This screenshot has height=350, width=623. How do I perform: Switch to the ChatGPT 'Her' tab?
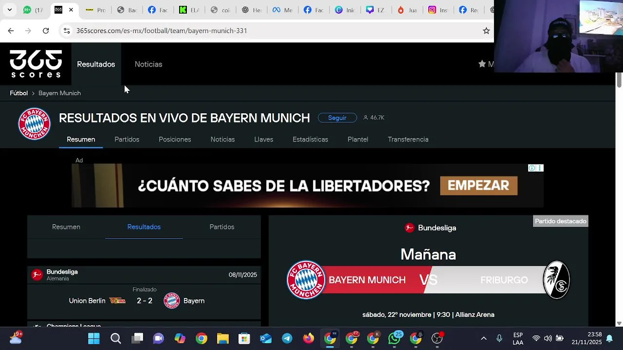click(251, 10)
